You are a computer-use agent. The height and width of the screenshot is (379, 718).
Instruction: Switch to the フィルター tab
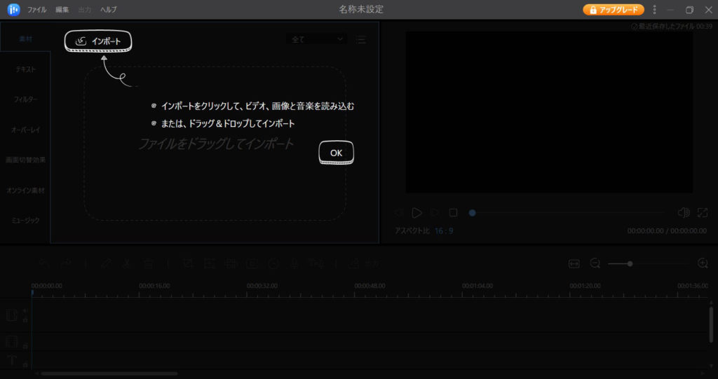coord(25,99)
